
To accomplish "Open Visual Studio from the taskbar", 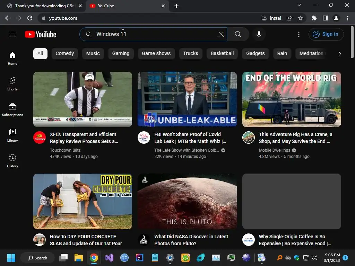I will pyautogui.click(x=109, y=258).
